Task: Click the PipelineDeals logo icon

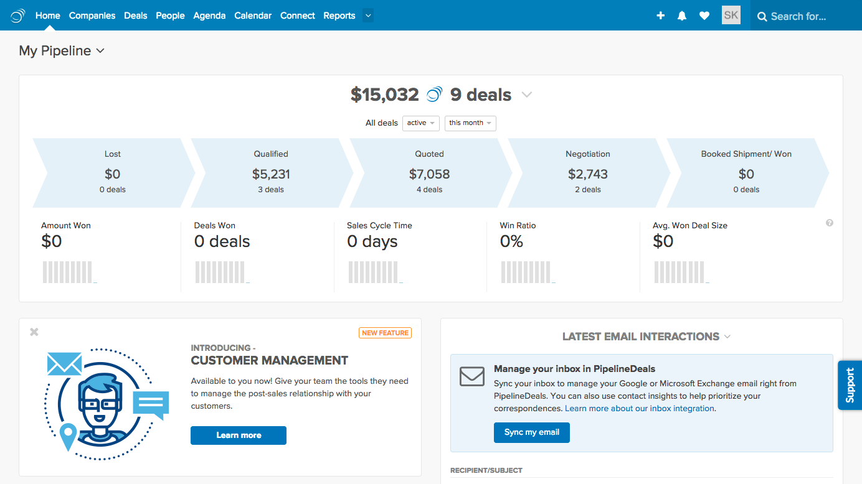Action: (x=18, y=16)
